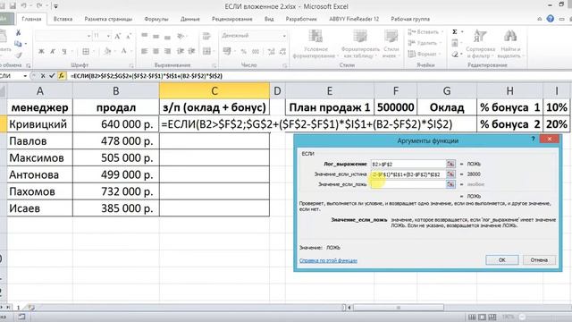Click OK in Аргументы функции dialog
Image resolution: width=572 pixels, height=322 pixels.
(502, 260)
